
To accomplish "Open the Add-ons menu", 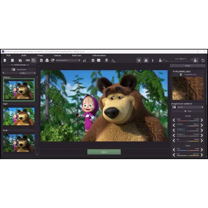I will [x=76, y=56].
